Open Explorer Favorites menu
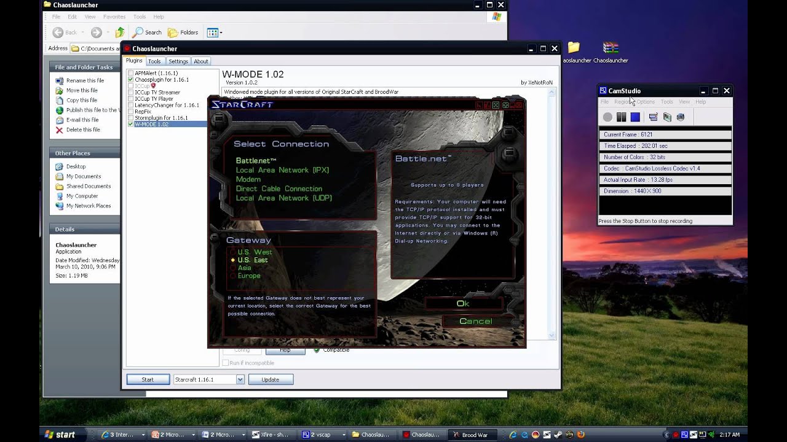Screen dimensions: 787x442 click(114, 17)
